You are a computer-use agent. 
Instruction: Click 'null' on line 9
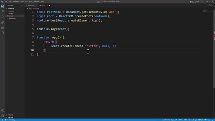click(105, 46)
